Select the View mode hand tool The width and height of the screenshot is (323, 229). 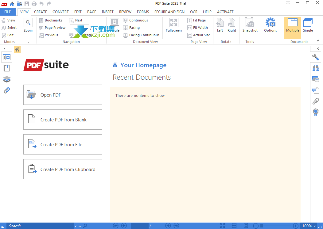coord(9,20)
